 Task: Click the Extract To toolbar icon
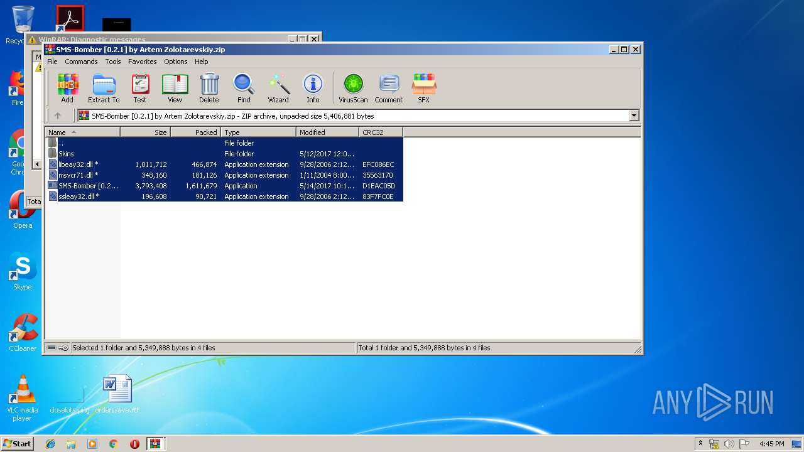104,88
